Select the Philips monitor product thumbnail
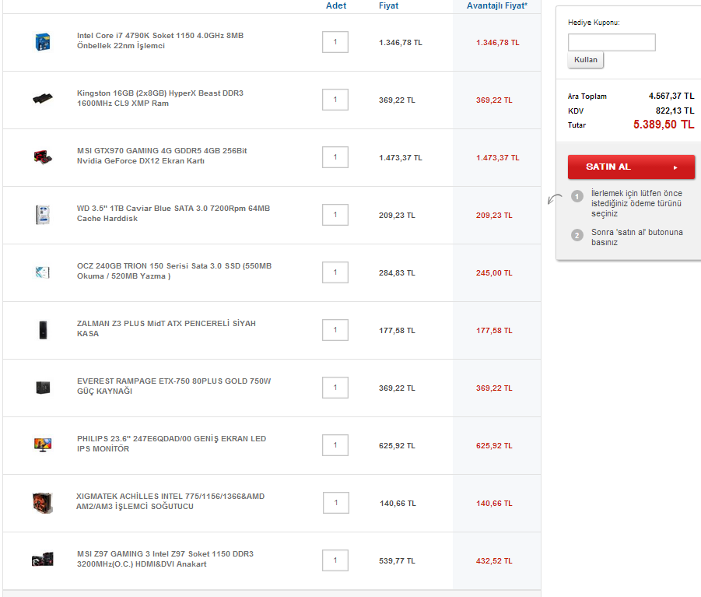 [x=43, y=445]
